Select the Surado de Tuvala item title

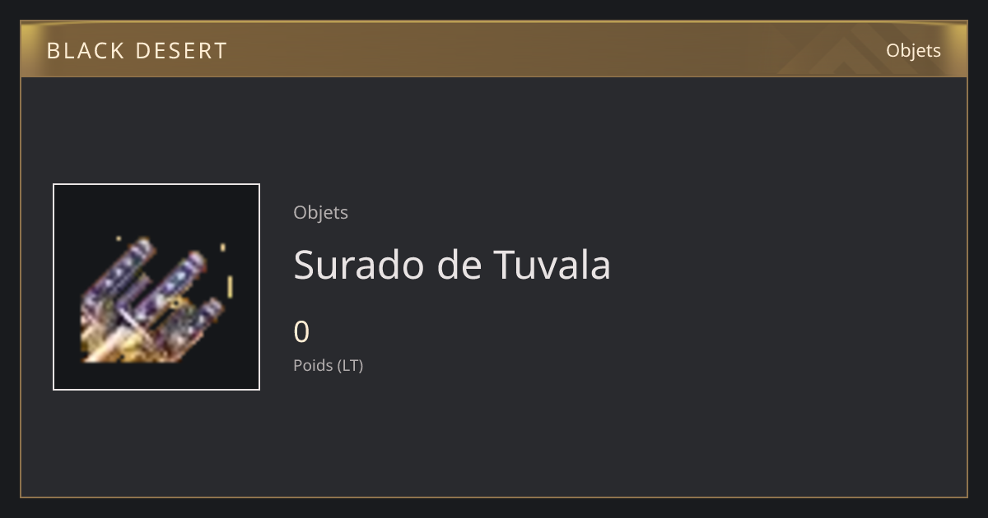coord(452,265)
